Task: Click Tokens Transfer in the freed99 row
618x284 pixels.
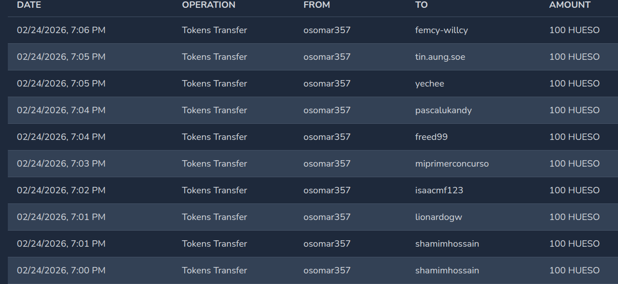Action: tap(214, 137)
